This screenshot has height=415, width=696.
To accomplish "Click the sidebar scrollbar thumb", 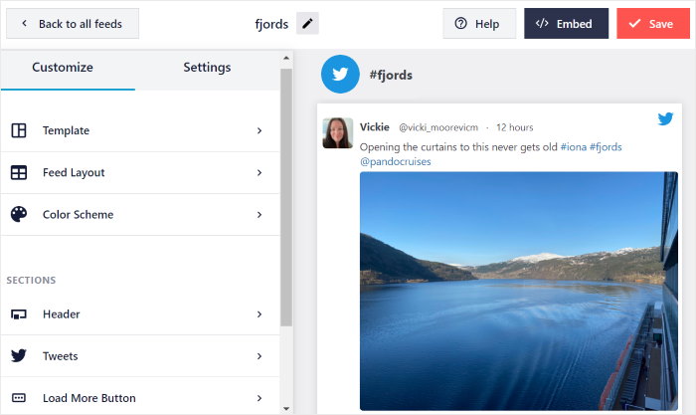I will [286, 197].
